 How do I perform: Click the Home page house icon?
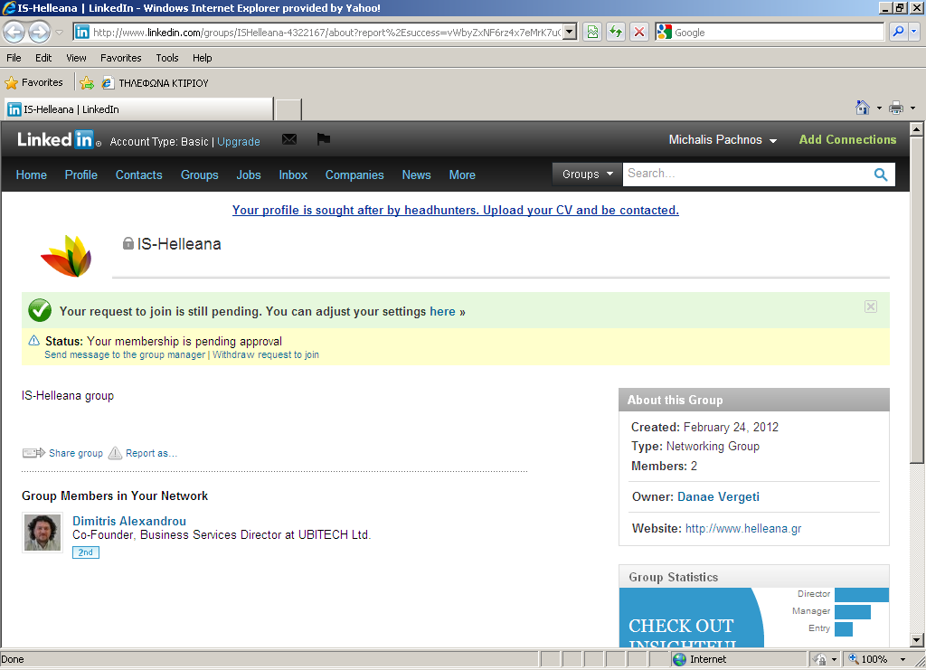pos(863,108)
